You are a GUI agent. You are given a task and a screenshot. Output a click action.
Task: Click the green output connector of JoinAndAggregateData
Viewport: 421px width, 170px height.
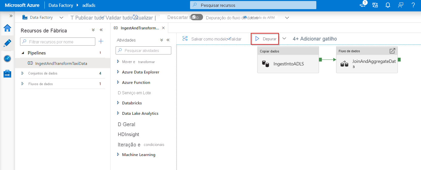(399, 60)
